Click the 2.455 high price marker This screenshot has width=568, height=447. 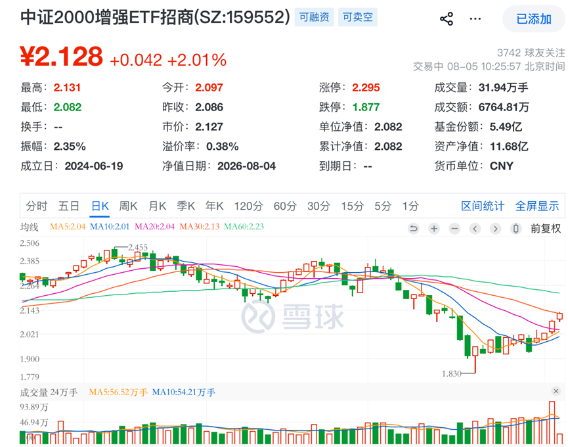(138, 247)
